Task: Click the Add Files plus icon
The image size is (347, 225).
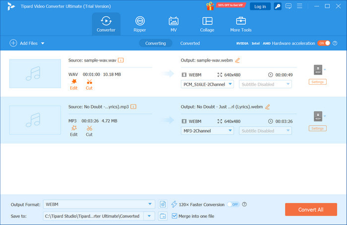Action: tap(13, 43)
